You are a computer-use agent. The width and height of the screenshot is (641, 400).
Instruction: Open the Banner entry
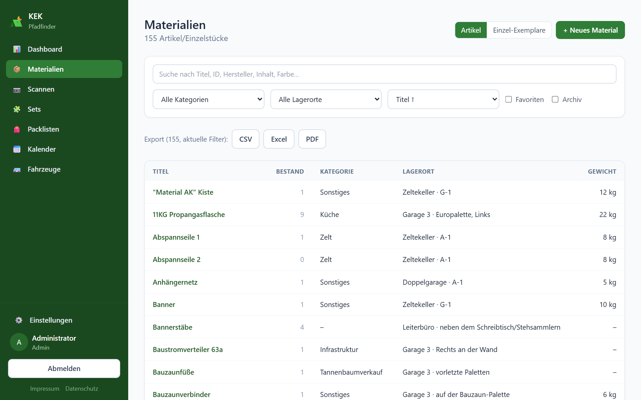tap(164, 305)
